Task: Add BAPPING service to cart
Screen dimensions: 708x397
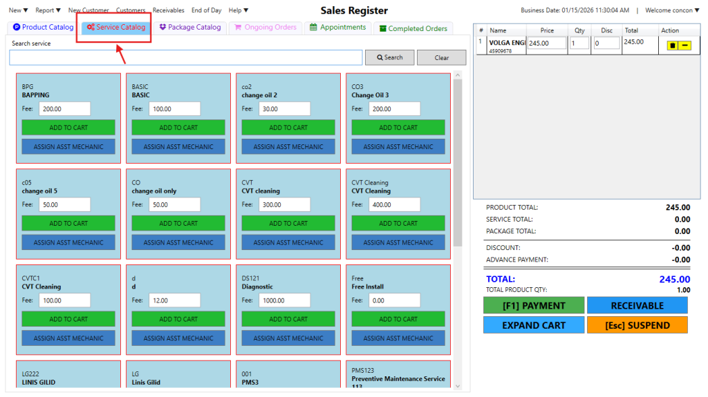Action: pyautogui.click(x=68, y=128)
